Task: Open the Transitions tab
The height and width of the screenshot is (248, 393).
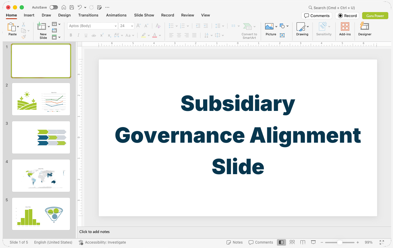Action: 88,15
